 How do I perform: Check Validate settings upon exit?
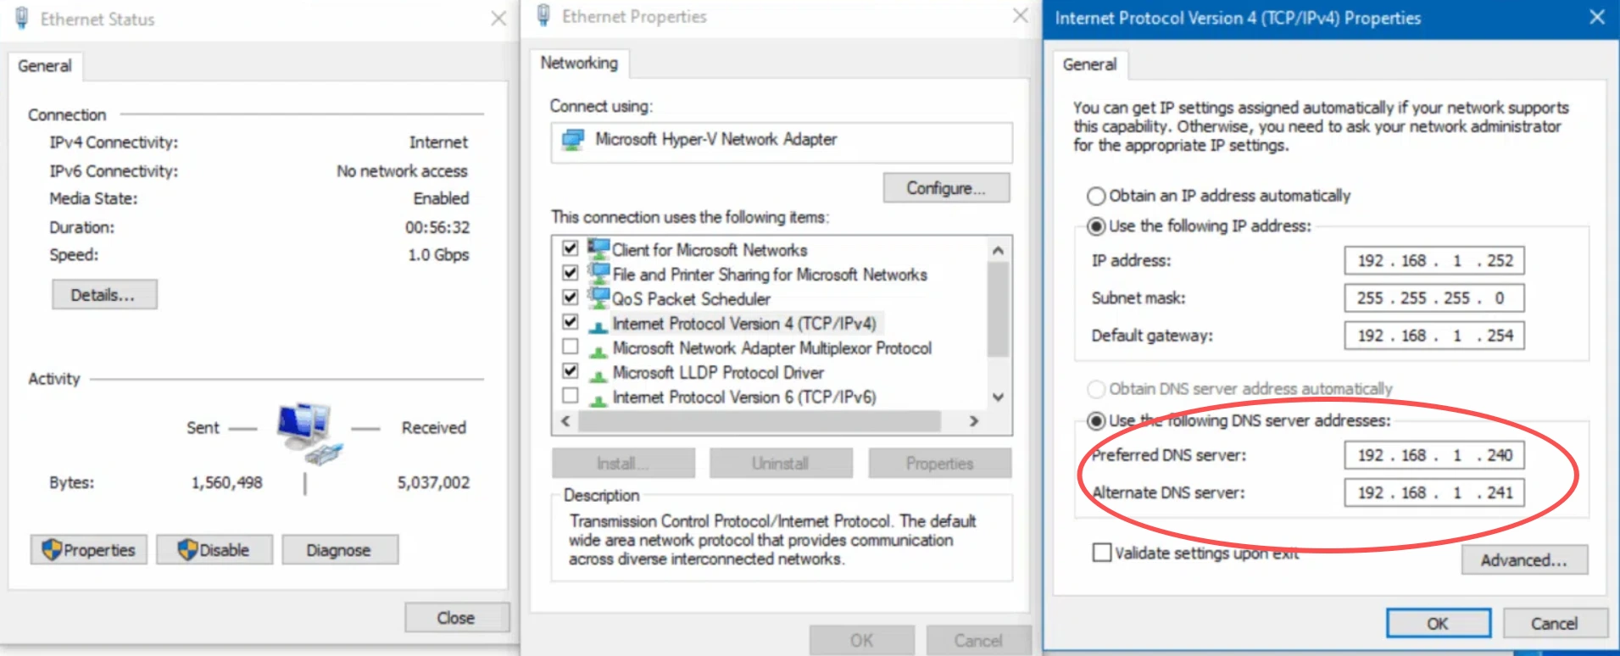1102,553
